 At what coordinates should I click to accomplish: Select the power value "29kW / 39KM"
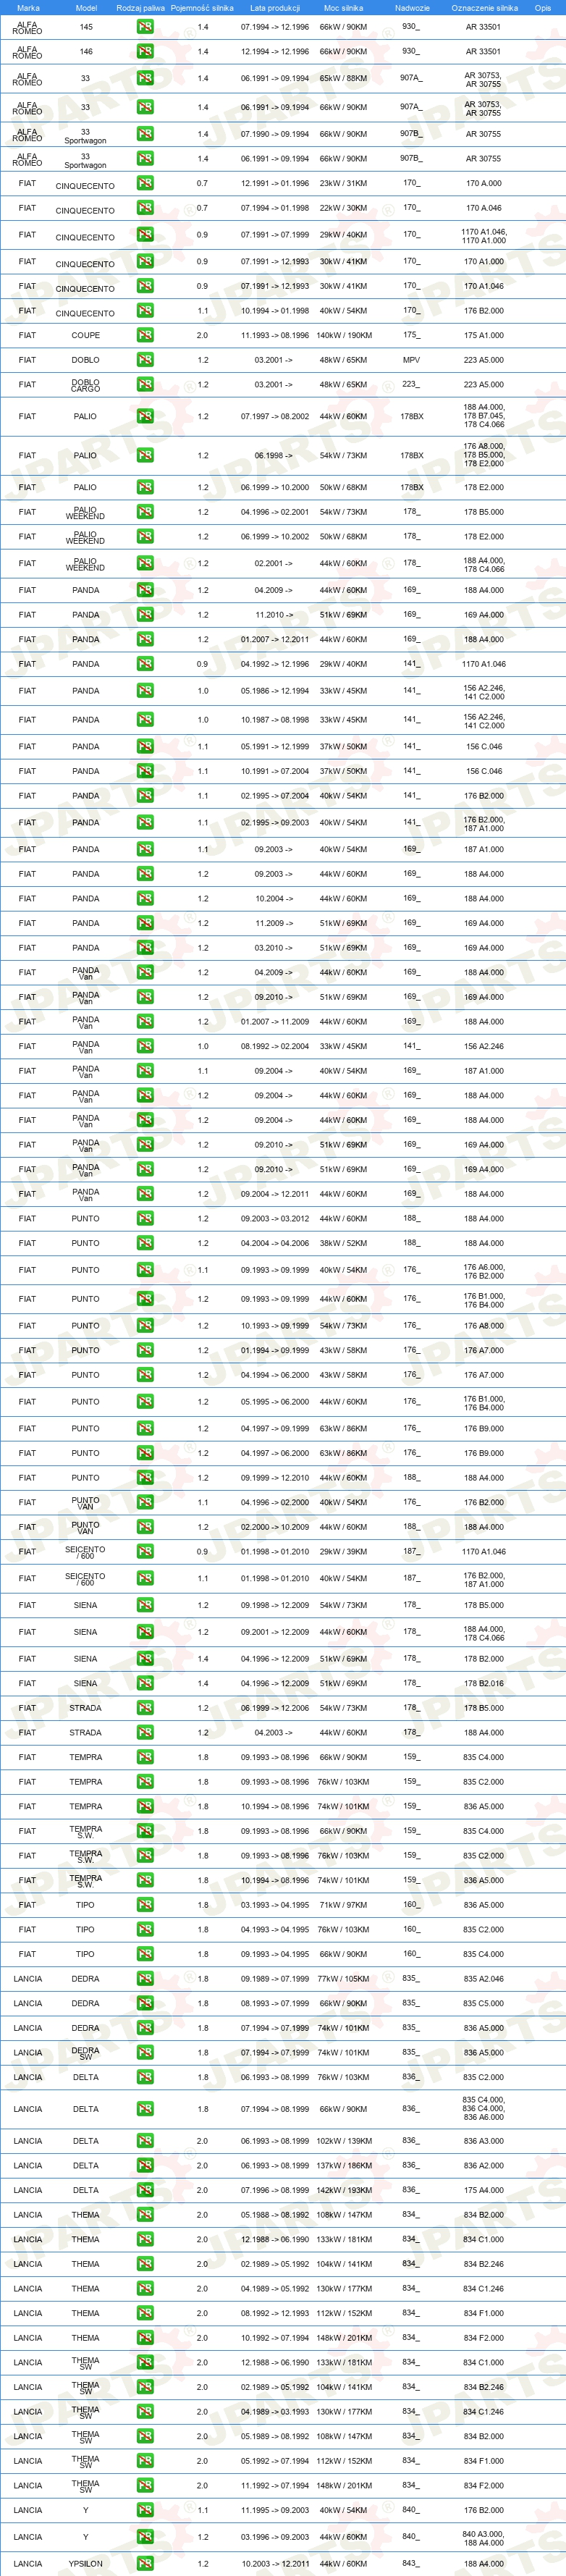tap(343, 1552)
